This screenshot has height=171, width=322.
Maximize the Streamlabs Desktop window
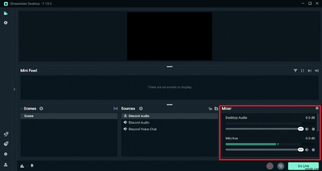click(x=310, y=4)
